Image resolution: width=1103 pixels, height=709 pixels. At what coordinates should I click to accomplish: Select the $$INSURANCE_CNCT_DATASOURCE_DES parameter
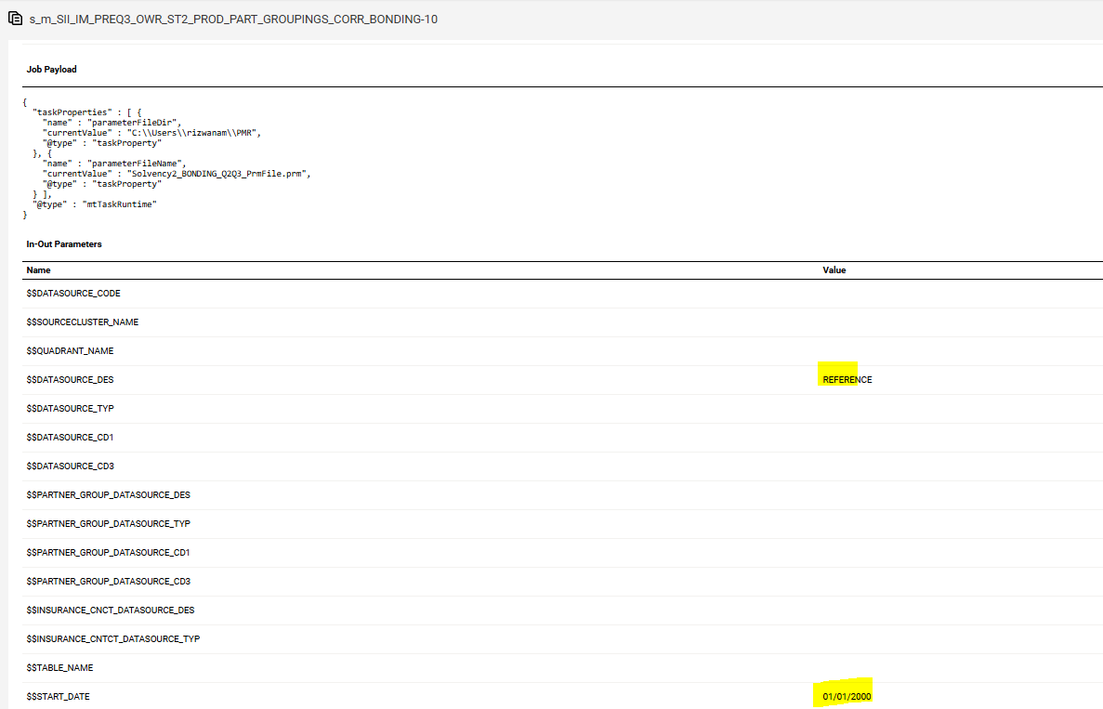111,611
